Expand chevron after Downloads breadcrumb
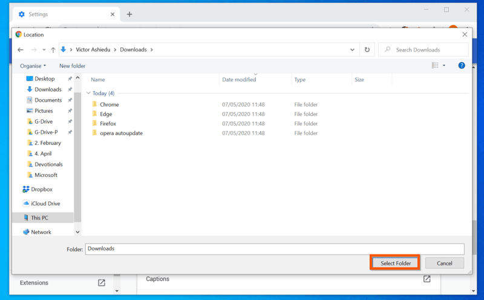This screenshot has width=484, height=300. (152, 50)
